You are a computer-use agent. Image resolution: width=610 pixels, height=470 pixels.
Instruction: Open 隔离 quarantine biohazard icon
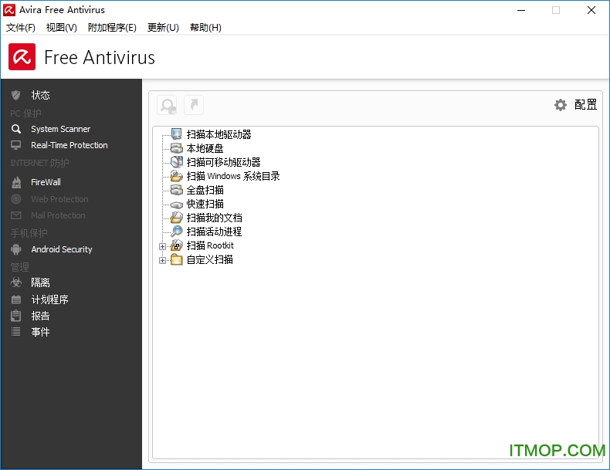pos(16,283)
